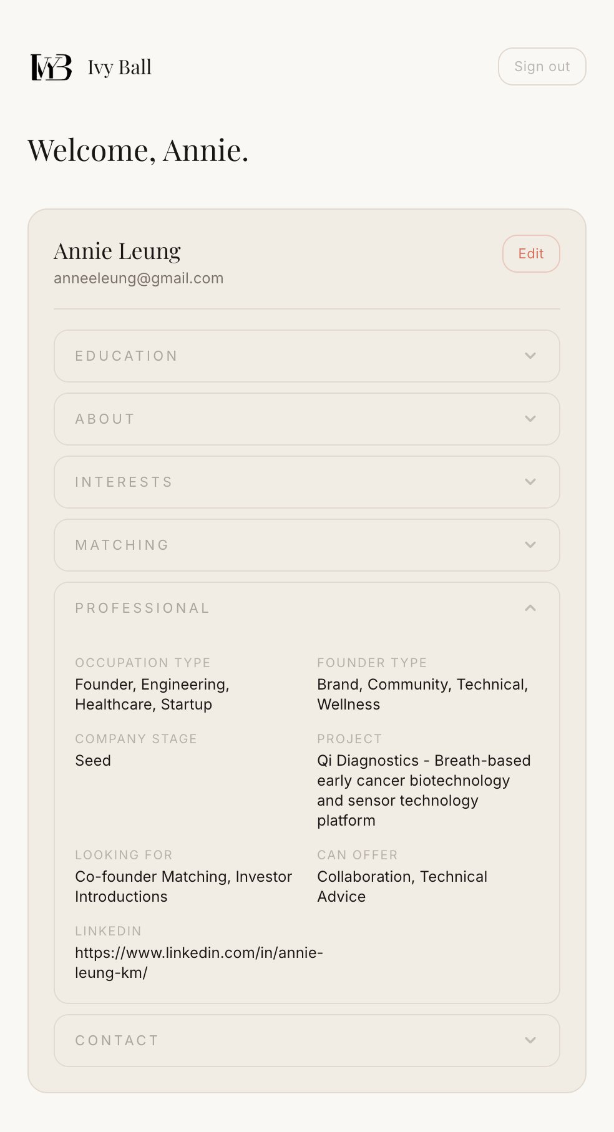Open the LinkedIn profile URL
The width and height of the screenshot is (614, 1132).
[199, 962]
